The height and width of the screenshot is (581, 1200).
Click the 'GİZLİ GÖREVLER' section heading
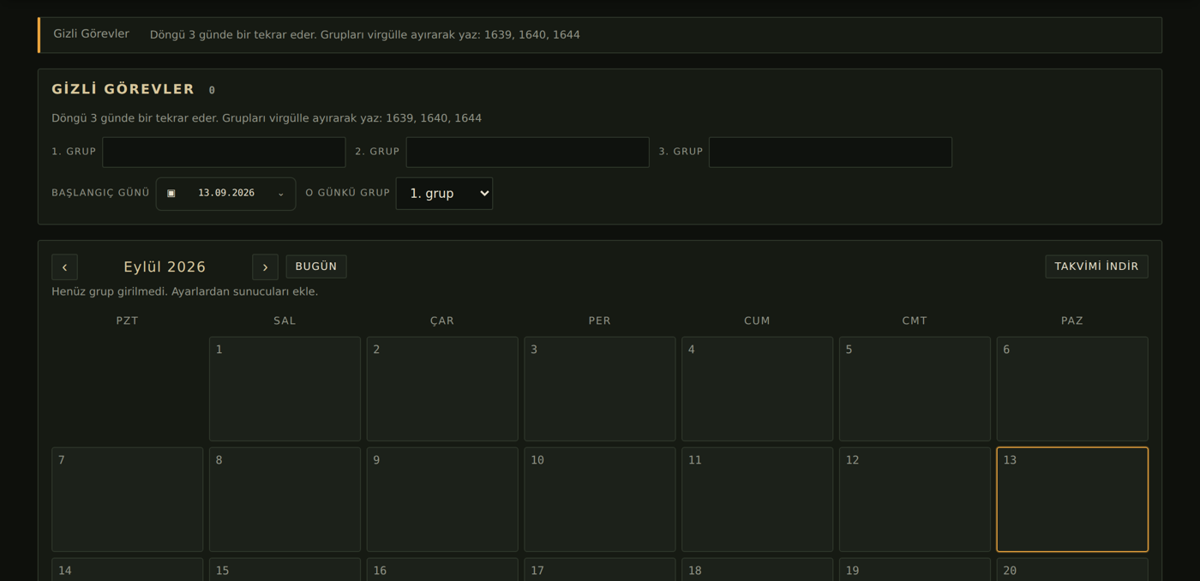(x=123, y=89)
